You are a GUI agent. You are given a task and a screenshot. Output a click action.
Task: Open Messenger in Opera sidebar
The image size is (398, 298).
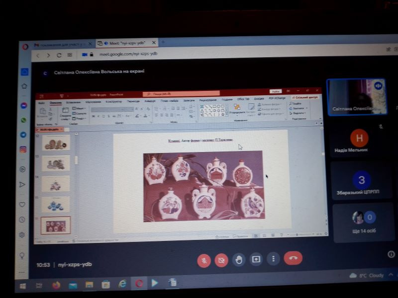point(24,105)
